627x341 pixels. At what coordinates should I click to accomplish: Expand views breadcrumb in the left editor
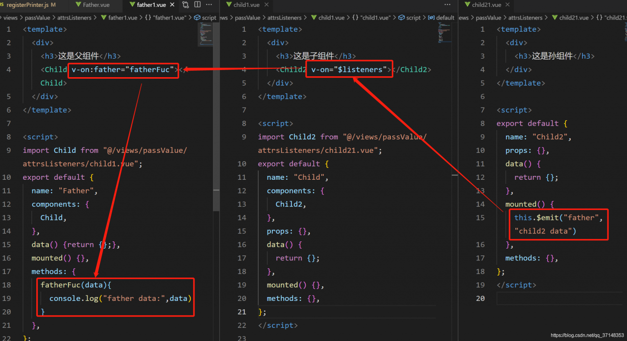pyautogui.click(x=10, y=18)
